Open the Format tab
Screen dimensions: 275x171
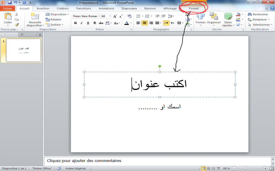click(194, 8)
